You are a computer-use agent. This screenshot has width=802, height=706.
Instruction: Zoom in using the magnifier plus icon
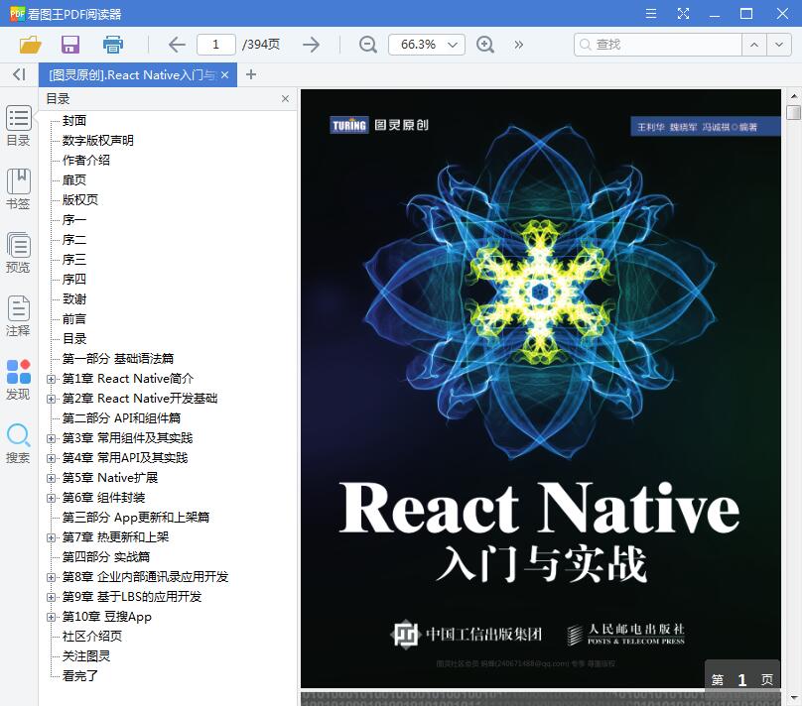click(x=485, y=45)
